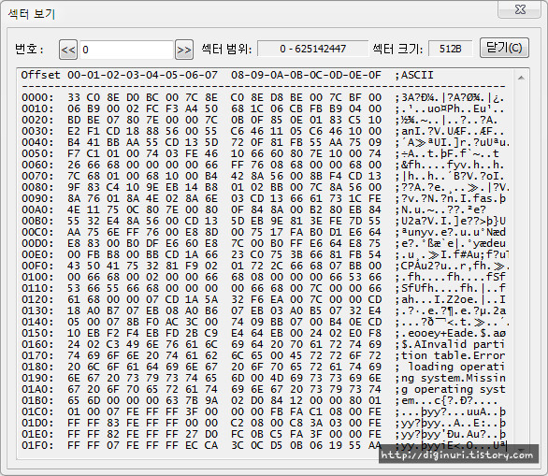Click the 0020: offset row label
The image size is (548, 476).
tap(37, 120)
